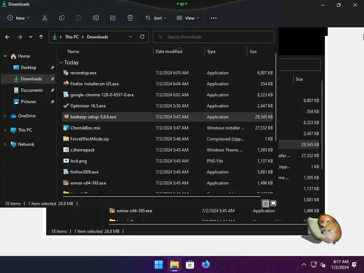The height and width of the screenshot is (273, 364).
Task: Click the Firefox Installer.en-US.exe file icon
Action: click(x=66, y=84)
